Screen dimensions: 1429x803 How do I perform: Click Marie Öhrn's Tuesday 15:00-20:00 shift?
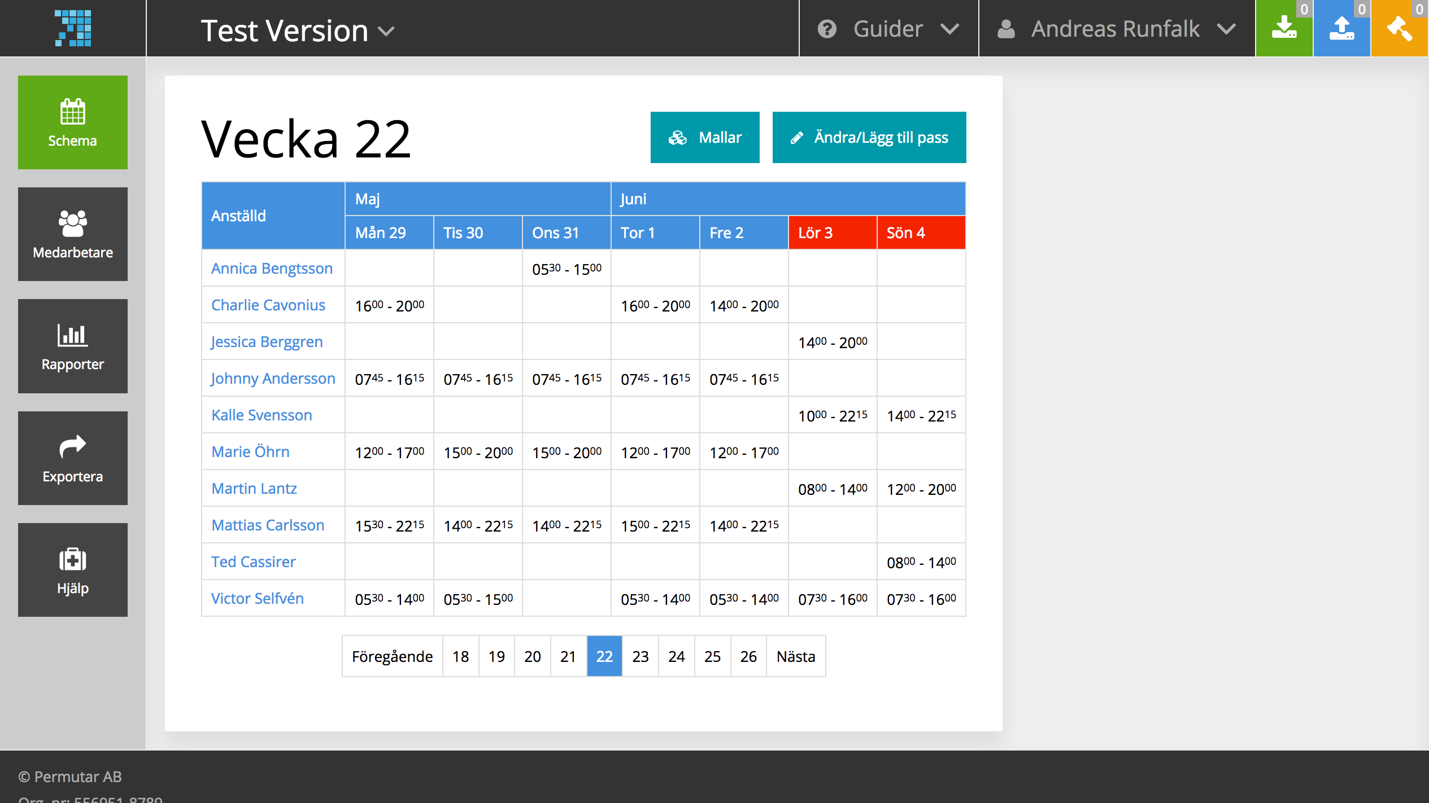[x=478, y=452]
